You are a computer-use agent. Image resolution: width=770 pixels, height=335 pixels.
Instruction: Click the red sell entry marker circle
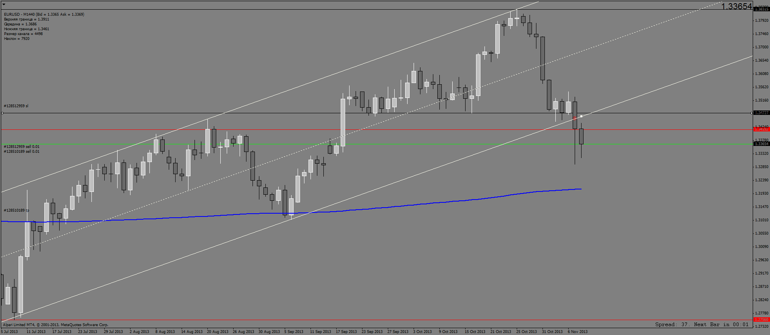pos(575,118)
